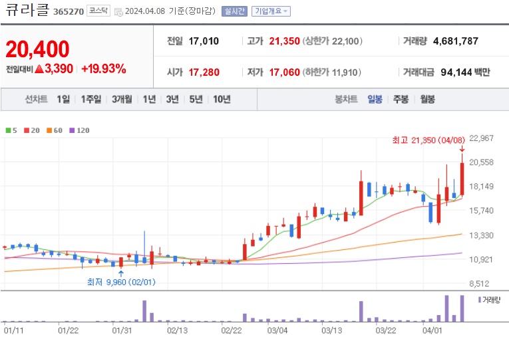The height and width of the screenshot is (337, 509).
Task: Switch to 주봉 weekly candle chart
Action: click(x=401, y=99)
